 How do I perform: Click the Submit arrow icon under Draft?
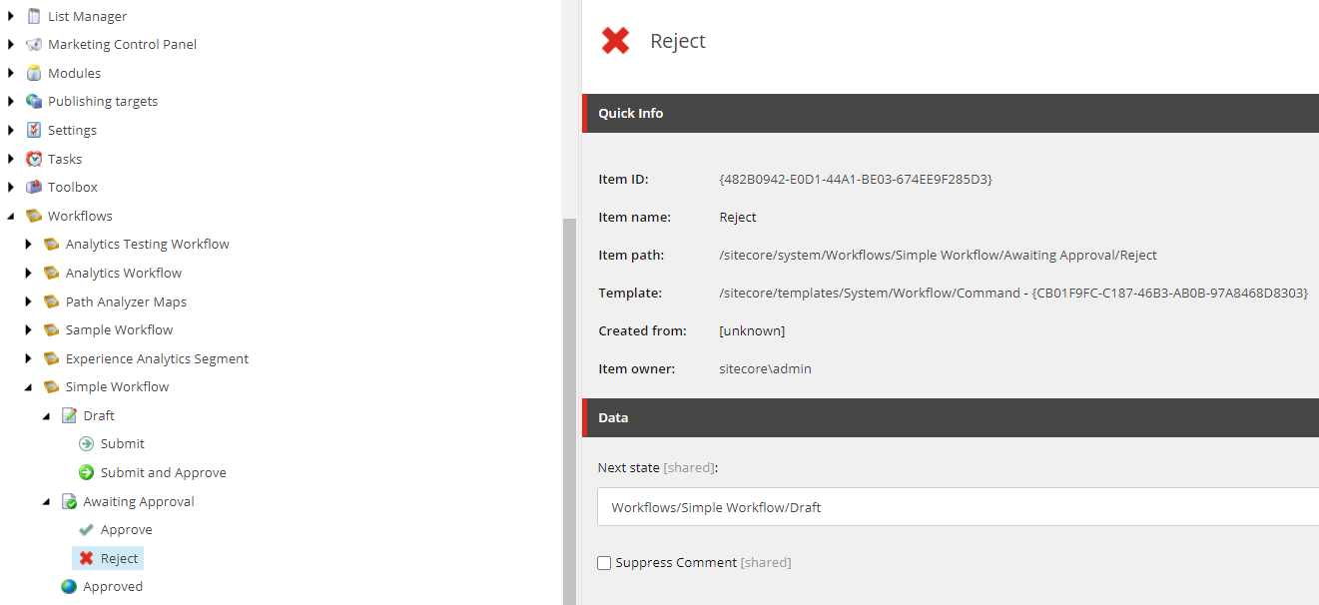(x=87, y=443)
